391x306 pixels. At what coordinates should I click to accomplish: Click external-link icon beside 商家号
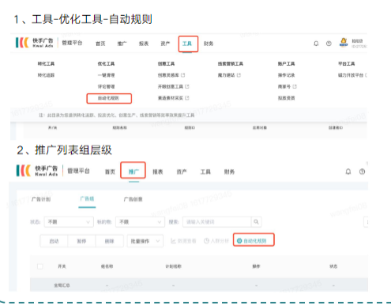click(295, 86)
